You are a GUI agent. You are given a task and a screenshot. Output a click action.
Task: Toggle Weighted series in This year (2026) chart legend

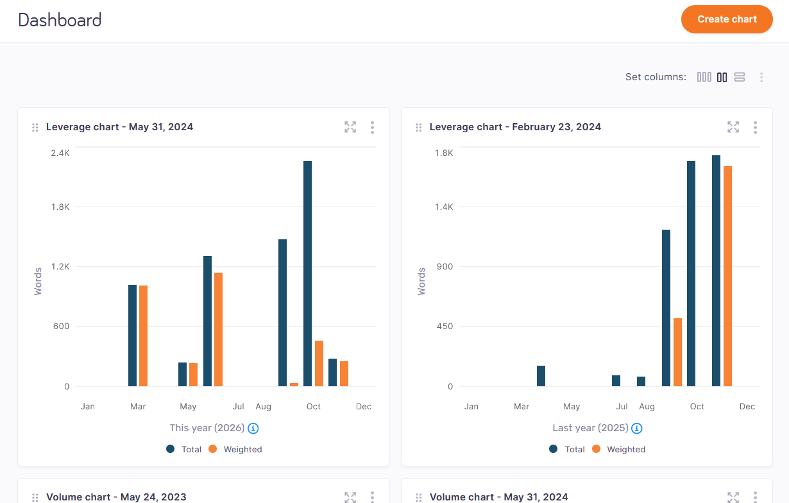click(235, 449)
